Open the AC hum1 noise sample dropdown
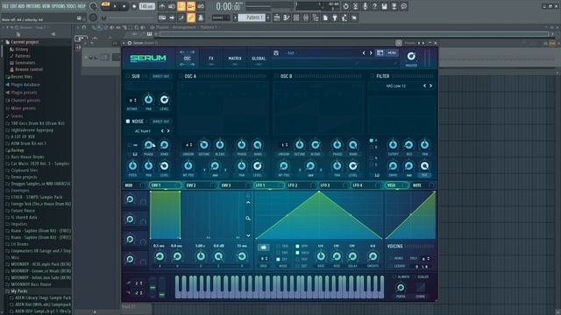 (143, 131)
